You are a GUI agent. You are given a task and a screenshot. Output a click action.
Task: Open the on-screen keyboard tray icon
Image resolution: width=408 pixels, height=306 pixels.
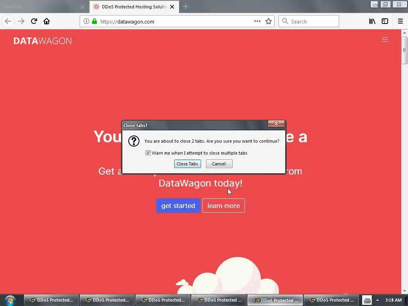pos(367,300)
